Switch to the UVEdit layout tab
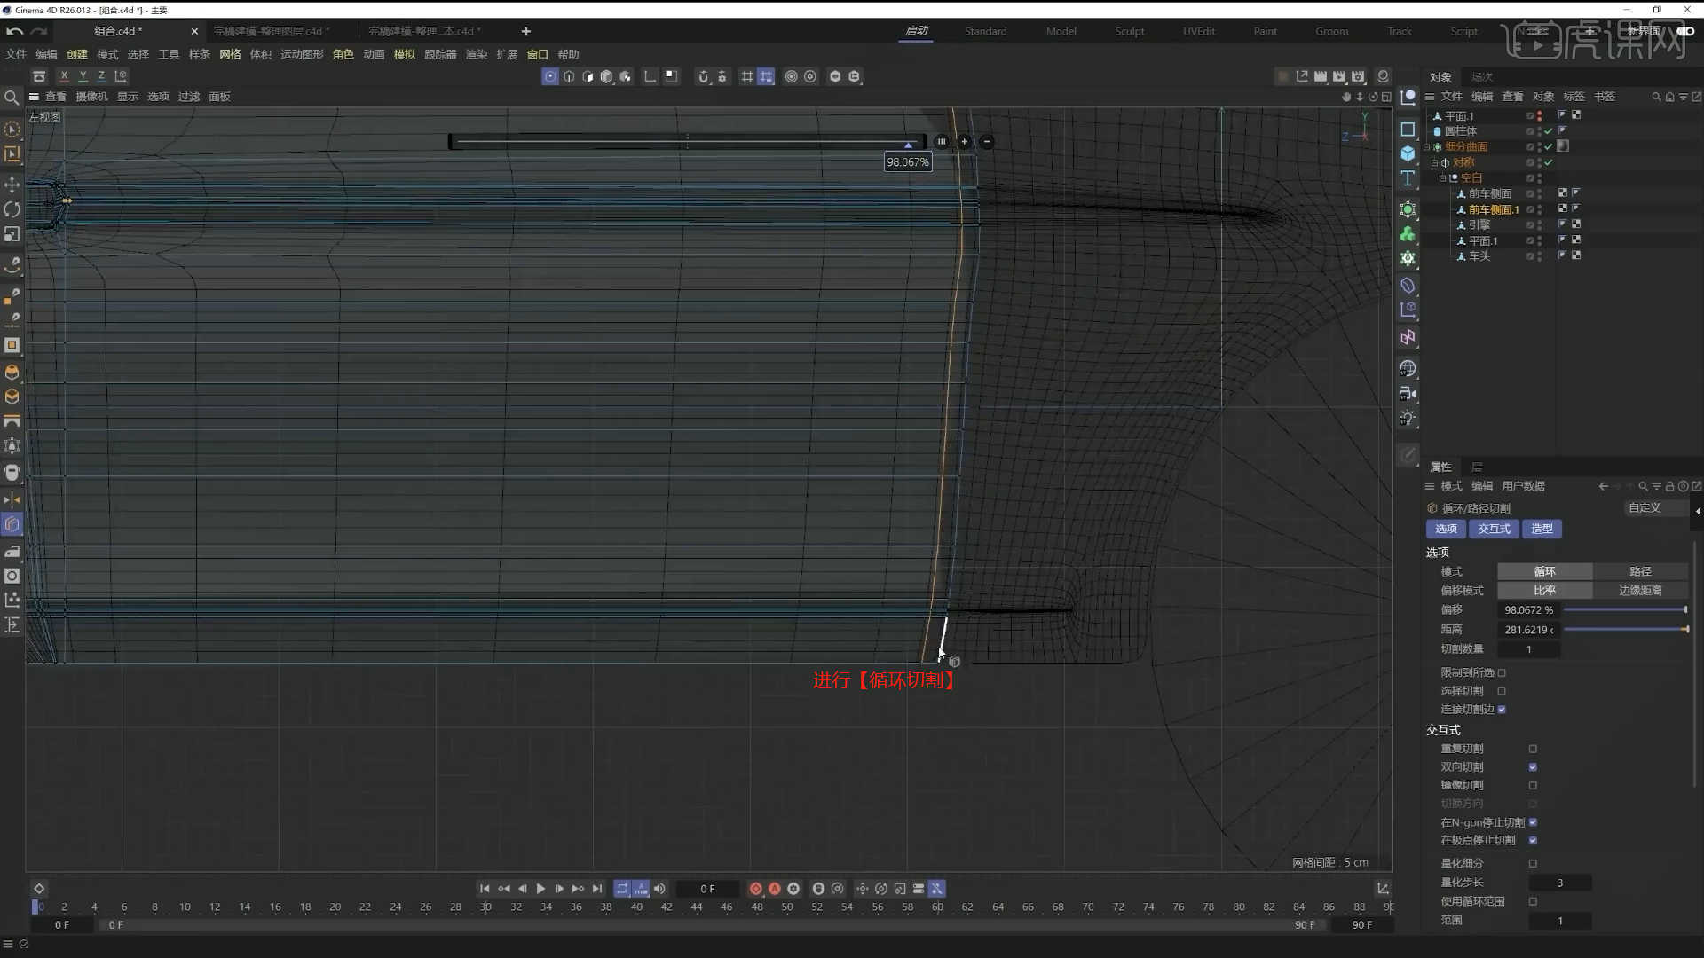This screenshot has width=1704, height=958. coord(1198,31)
